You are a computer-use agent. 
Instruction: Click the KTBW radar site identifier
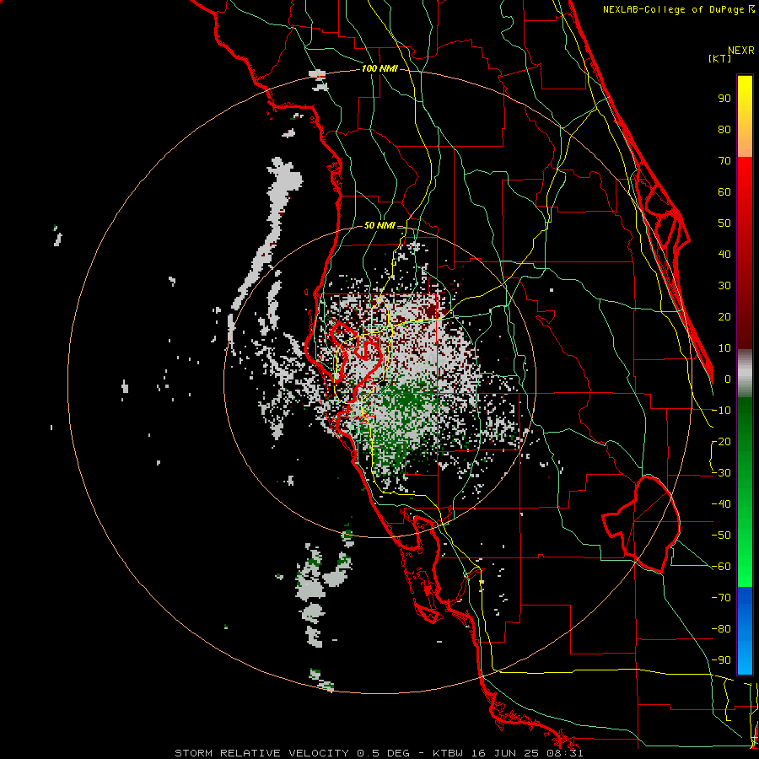click(449, 753)
